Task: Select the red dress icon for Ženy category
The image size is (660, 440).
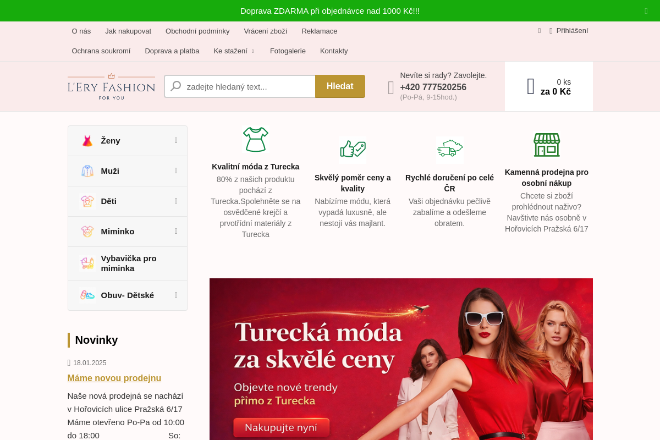Action: click(x=87, y=140)
